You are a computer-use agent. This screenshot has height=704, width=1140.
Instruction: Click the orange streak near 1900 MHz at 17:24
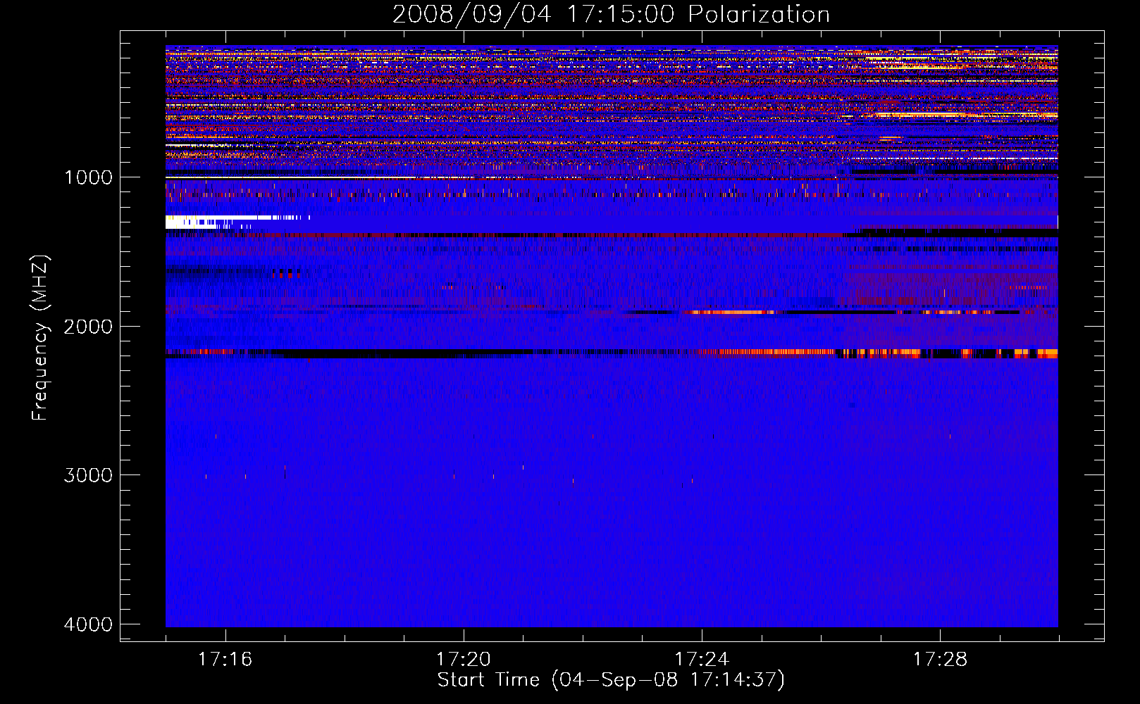pos(733,312)
